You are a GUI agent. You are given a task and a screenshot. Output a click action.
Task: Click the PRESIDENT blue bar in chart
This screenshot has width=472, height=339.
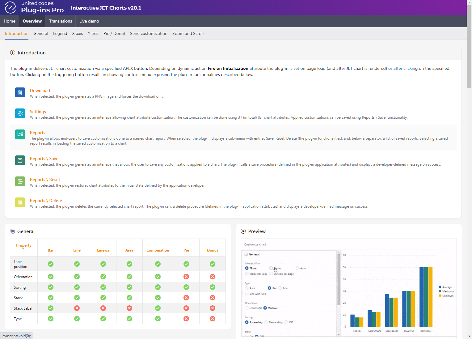(422, 297)
